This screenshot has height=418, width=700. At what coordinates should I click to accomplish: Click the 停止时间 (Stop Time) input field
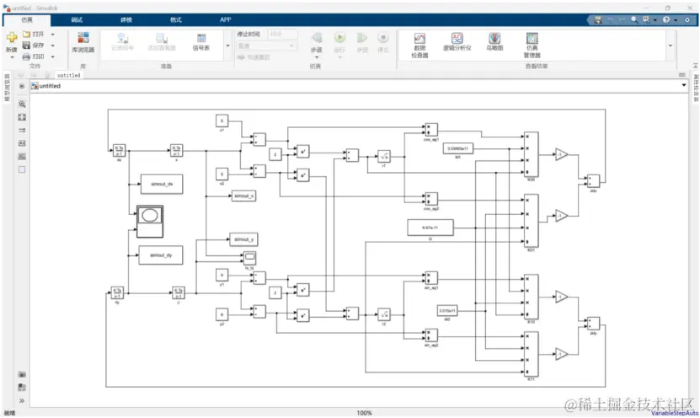click(283, 34)
